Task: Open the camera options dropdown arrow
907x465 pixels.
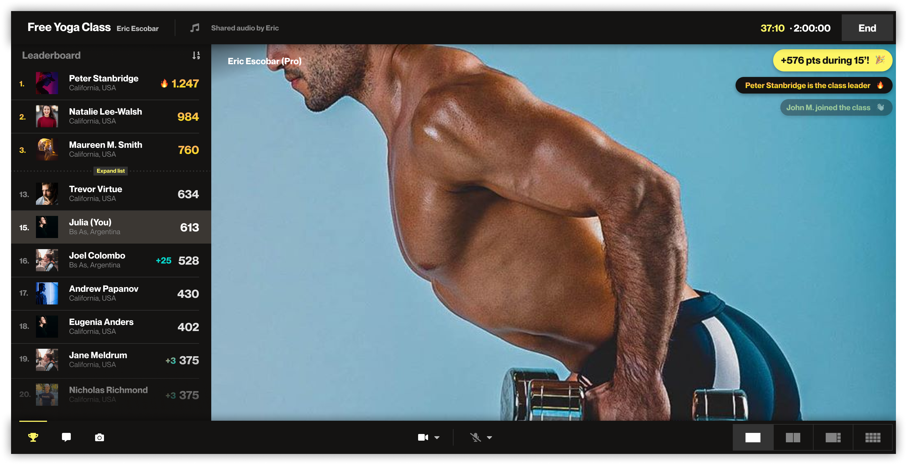Action: click(x=437, y=438)
